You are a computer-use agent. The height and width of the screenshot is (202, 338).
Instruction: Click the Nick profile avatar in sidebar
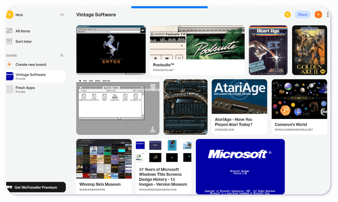[x=10, y=14]
